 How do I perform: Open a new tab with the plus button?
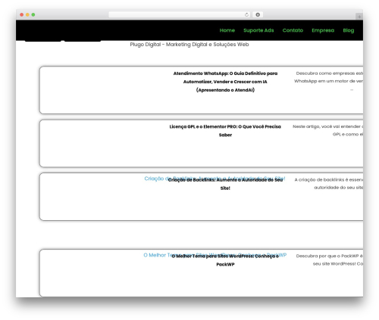click(359, 17)
